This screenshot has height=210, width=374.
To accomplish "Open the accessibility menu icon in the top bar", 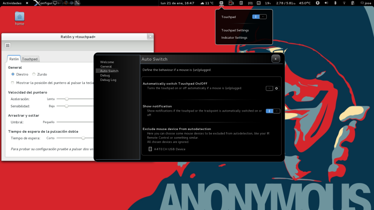I will 318,3.
